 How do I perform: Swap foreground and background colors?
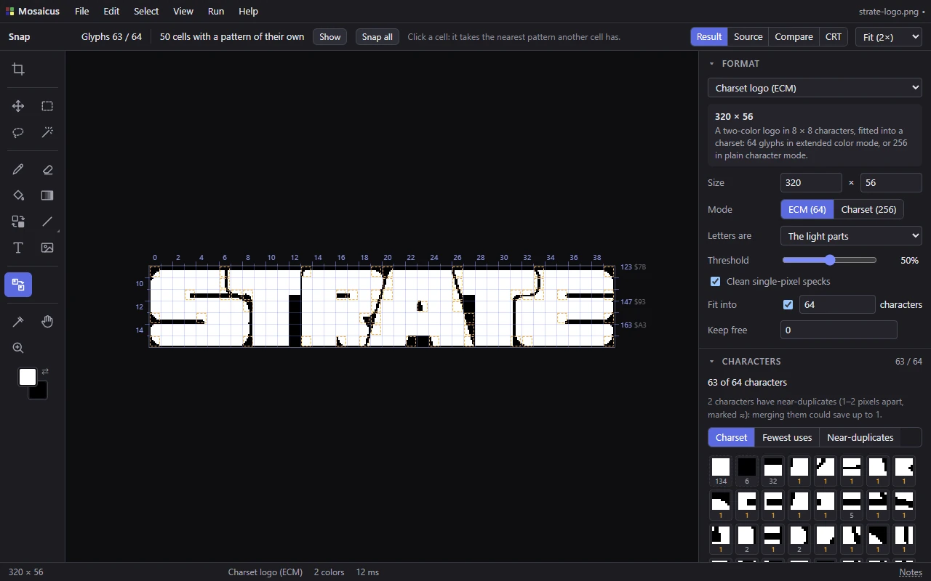pyautogui.click(x=45, y=371)
